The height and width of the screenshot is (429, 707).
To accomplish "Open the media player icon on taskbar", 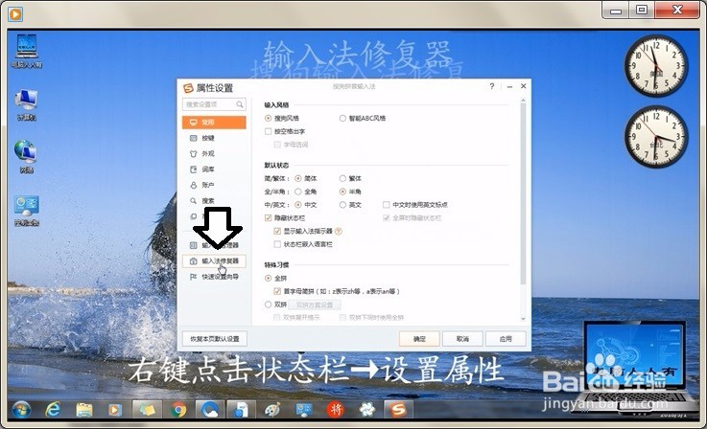I will click(114, 409).
